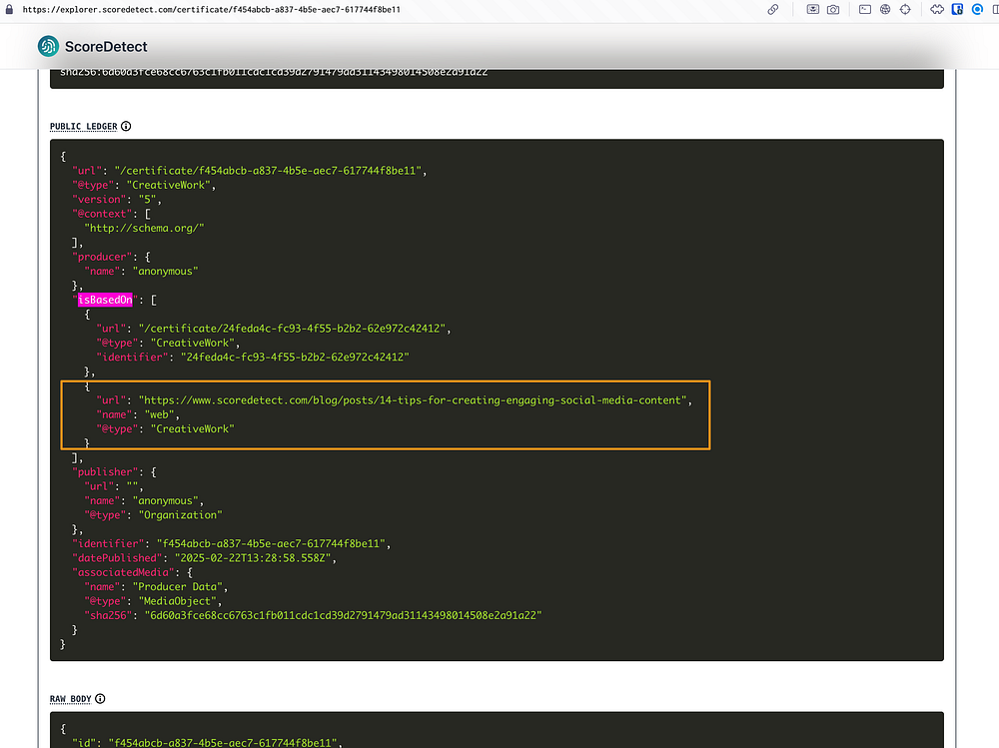999x748 pixels.
Task: Click the "http://schema.org/" context value
Action: [x=144, y=228]
